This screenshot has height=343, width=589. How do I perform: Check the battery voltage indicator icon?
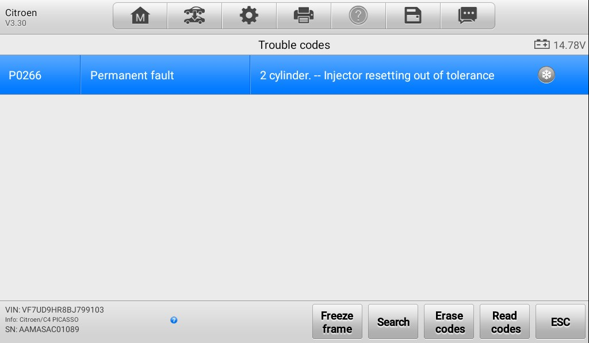pos(542,44)
